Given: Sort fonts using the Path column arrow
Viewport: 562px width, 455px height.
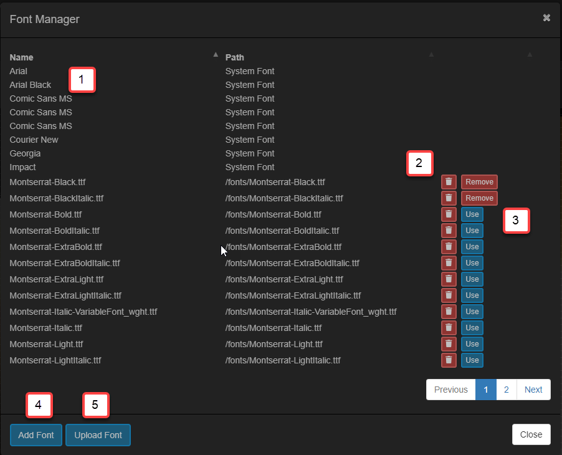Looking at the screenshot, I should [431, 54].
